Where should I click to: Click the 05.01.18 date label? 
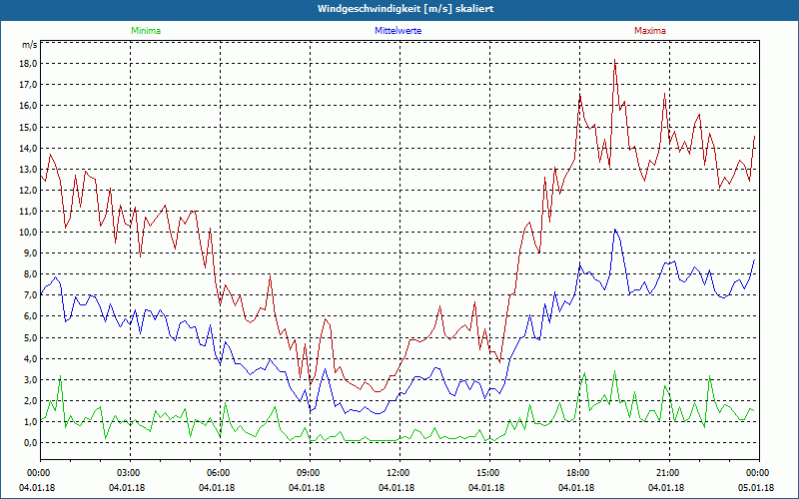pyautogui.click(x=756, y=488)
